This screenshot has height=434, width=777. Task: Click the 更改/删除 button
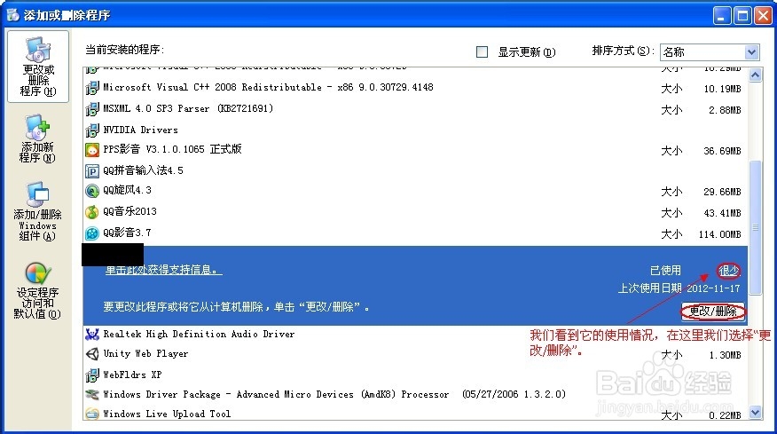click(x=713, y=312)
